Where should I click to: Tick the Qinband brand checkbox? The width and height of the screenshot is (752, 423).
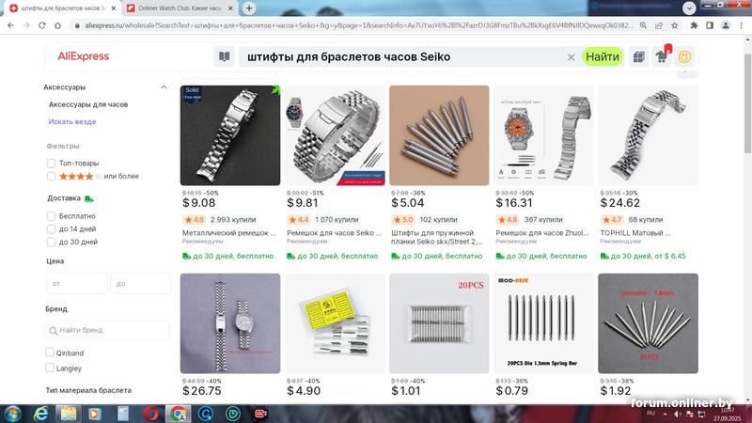coord(50,352)
